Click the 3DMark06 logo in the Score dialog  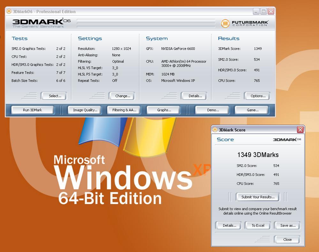click(287, 139)
